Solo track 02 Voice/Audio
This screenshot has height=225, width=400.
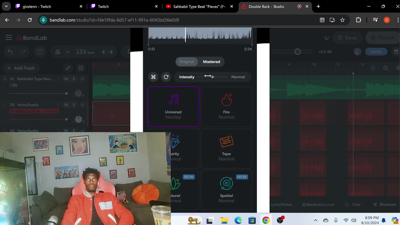click(74, 105)
